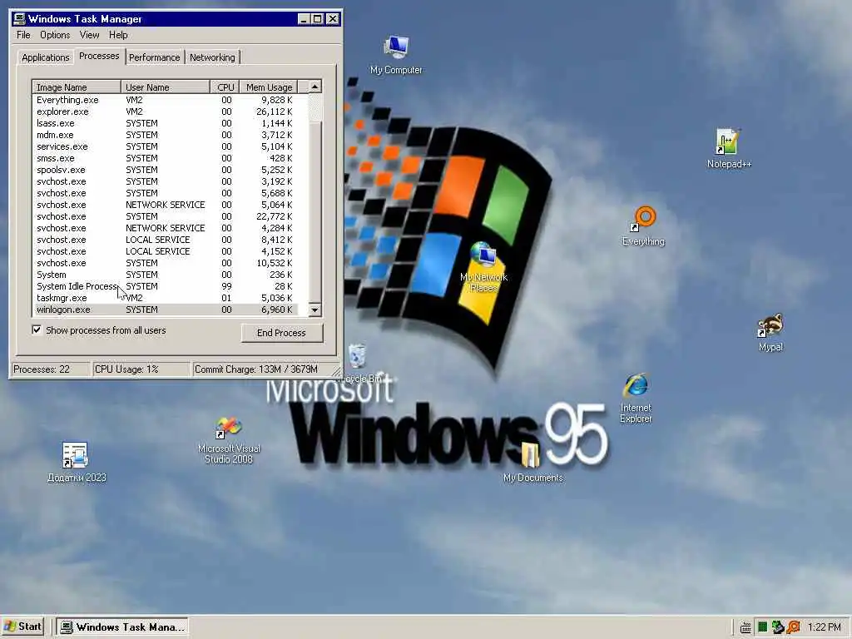Uncheck Show processes from all users
This screenshot has height=639, width=852.
37,329
